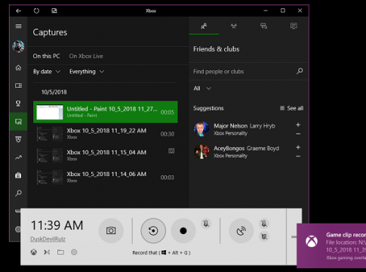Take screenshot with Game bar camera button
The image size is (366, 272).
pos(111,230)
